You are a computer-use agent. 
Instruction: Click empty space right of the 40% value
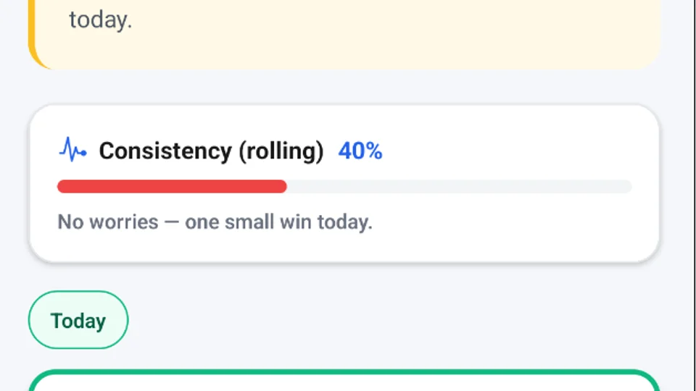click(507, 151)
